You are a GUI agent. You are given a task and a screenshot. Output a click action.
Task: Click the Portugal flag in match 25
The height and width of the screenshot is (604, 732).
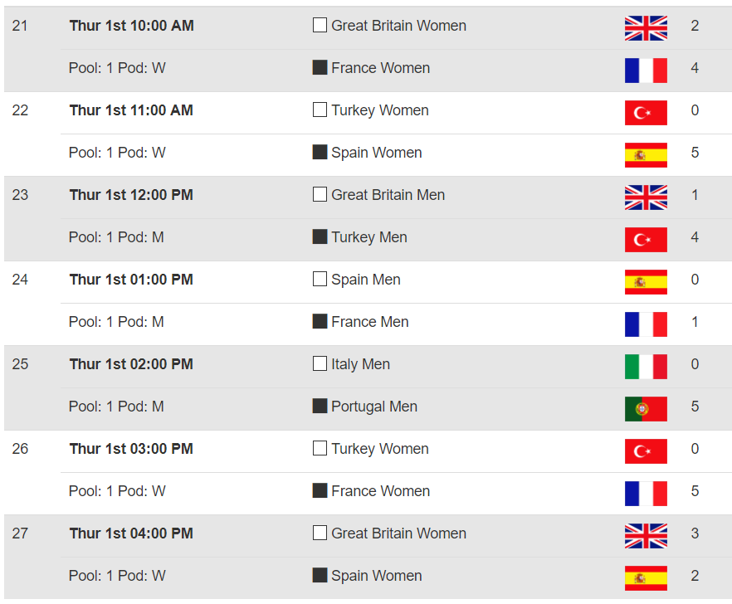pyautogui.click(x=646, y=409)
